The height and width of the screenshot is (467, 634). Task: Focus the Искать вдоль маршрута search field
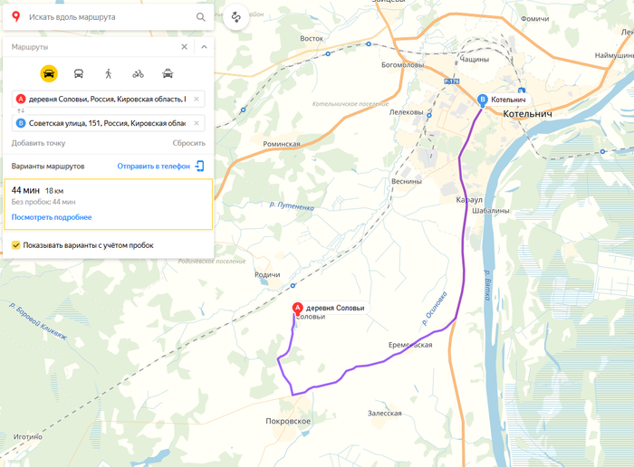[110, 17]
